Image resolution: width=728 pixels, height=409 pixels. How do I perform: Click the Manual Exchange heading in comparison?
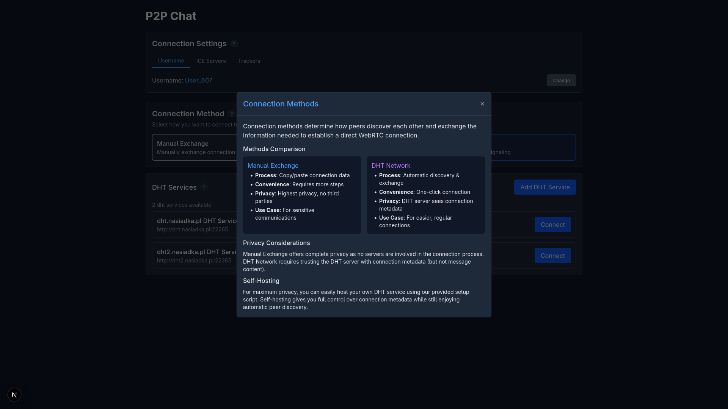click(x=273, y=165)
